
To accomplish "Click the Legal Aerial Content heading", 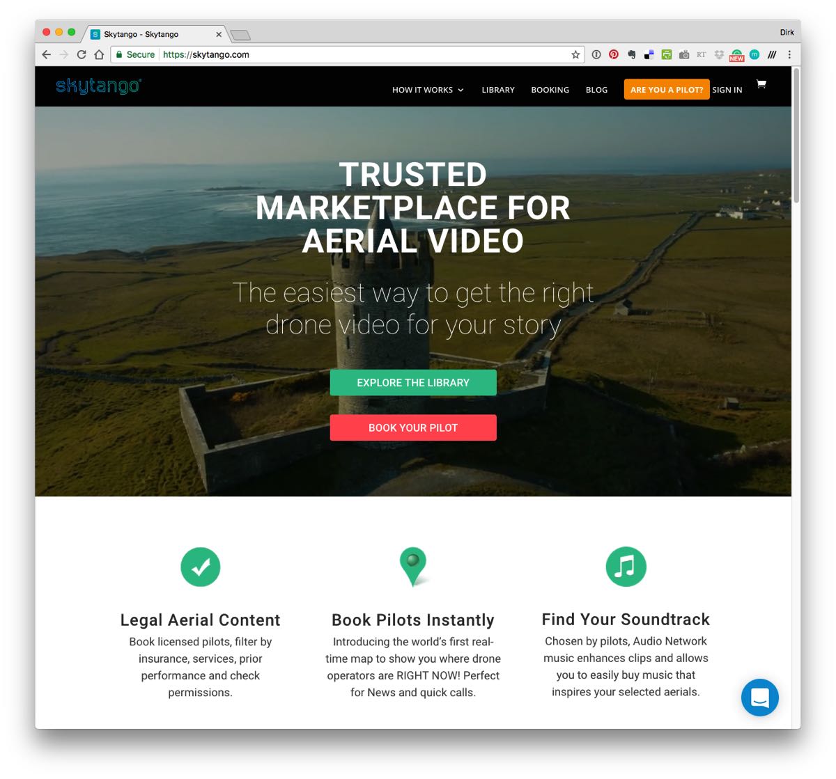I will point(201,620).
